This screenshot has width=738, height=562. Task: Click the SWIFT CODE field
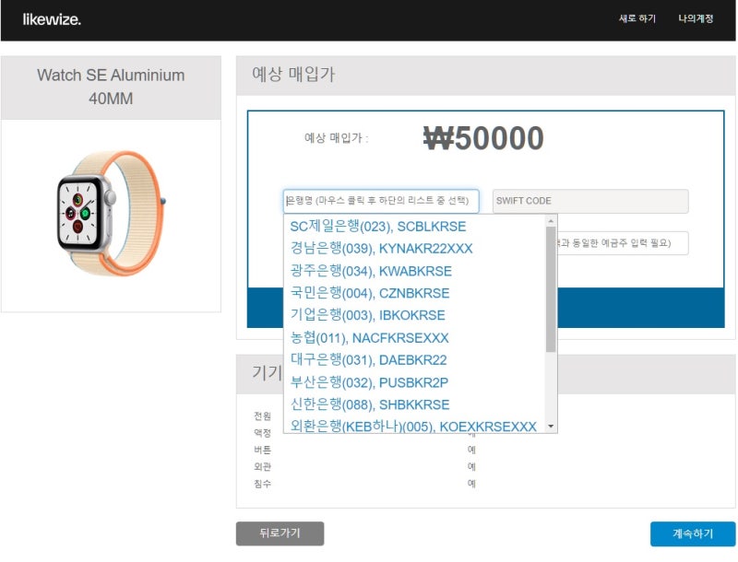pyautogui.click(x=590, y=201)
